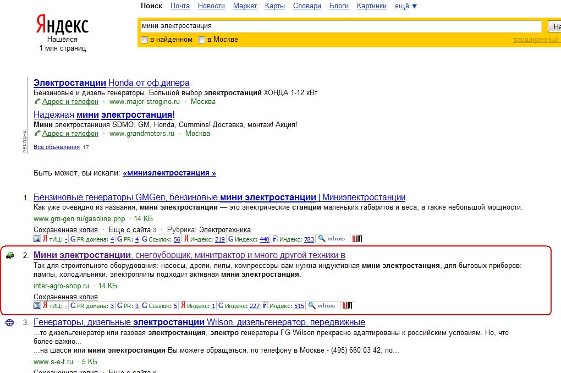Open 'Сохраненная копия' for gm-gen.ru result
Viewport: 561px width, 373px height.
pos(65,230)
